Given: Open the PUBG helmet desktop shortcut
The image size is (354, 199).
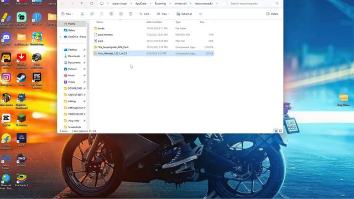Looking at the screenshot, I should tap(37, 60).
